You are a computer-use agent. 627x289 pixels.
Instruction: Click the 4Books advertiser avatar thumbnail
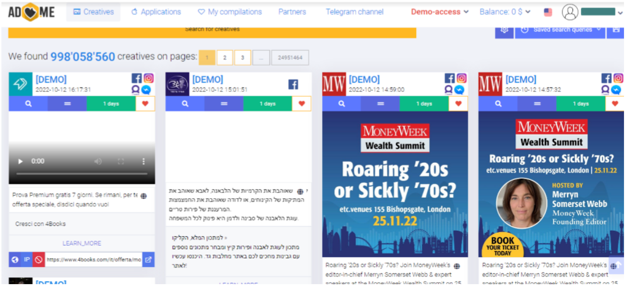point(20,84)
